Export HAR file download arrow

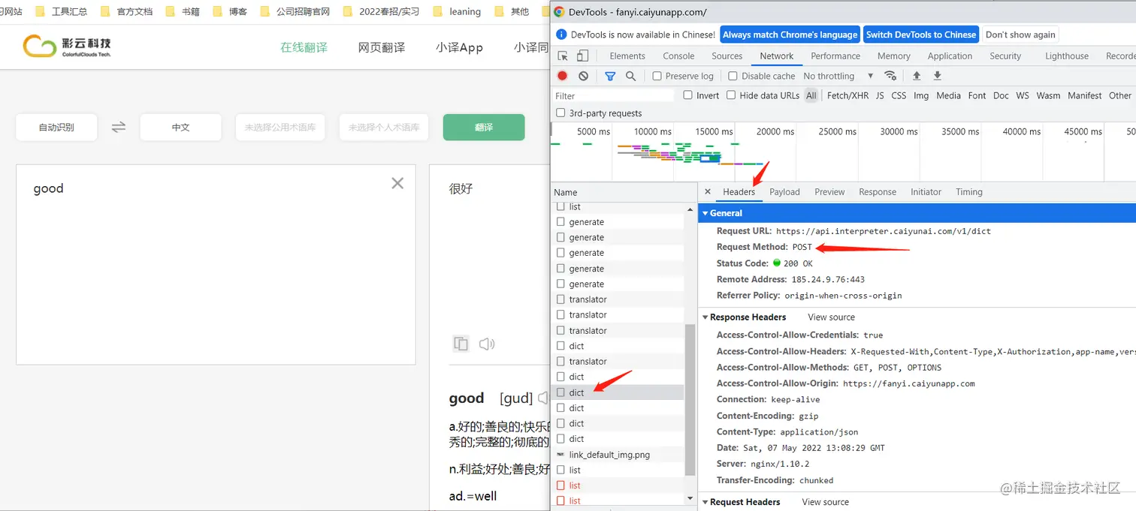[x=937, y=76]
